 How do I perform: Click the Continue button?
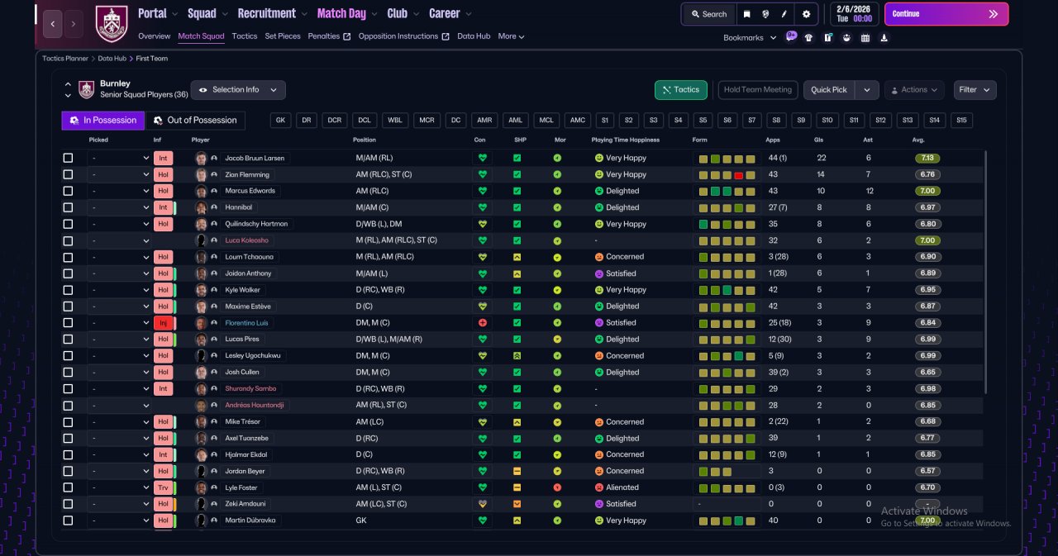pyautogui.click(x=946, y=14)
